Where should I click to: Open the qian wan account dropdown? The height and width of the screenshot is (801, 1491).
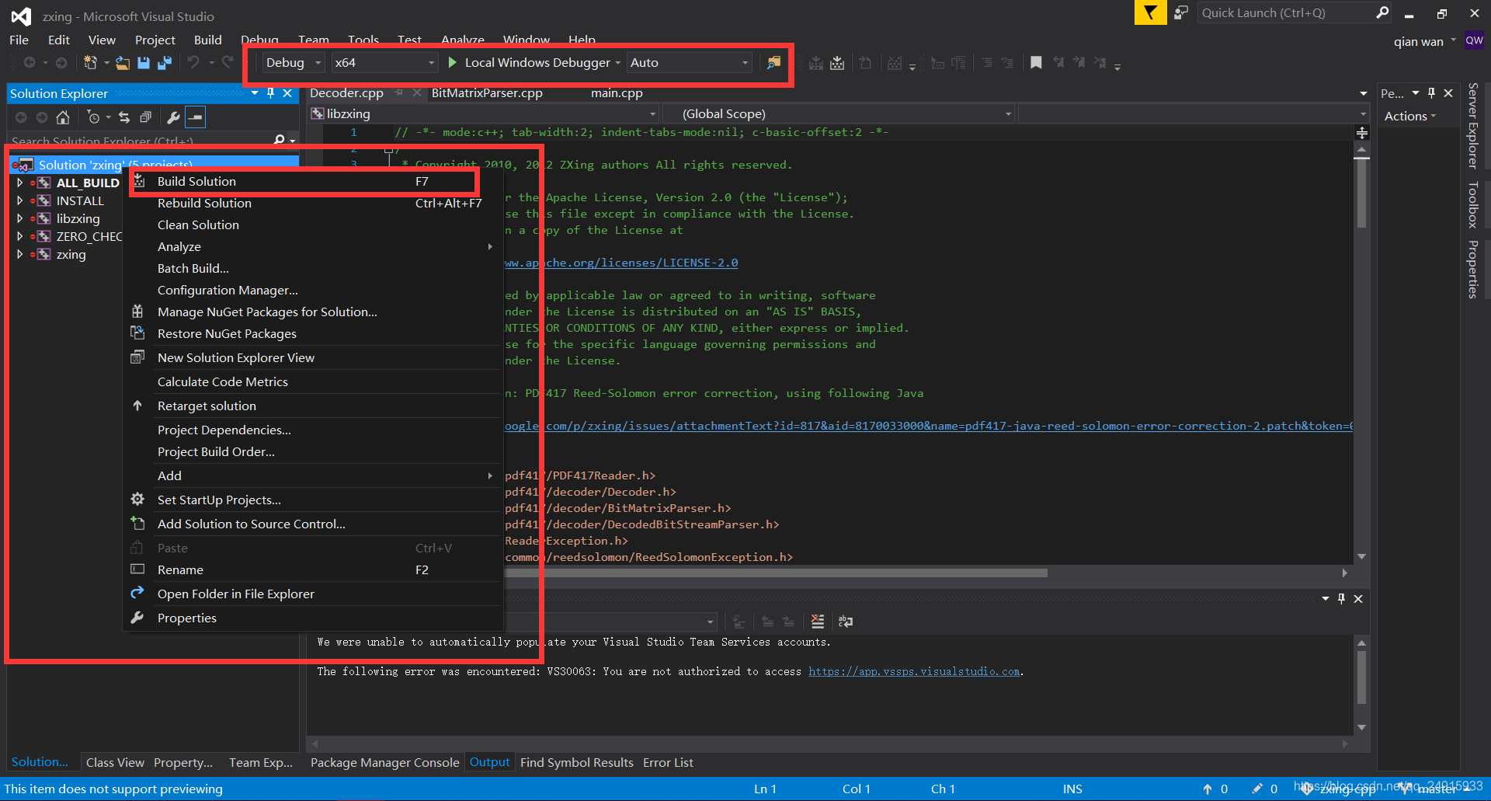point(1424,41)
